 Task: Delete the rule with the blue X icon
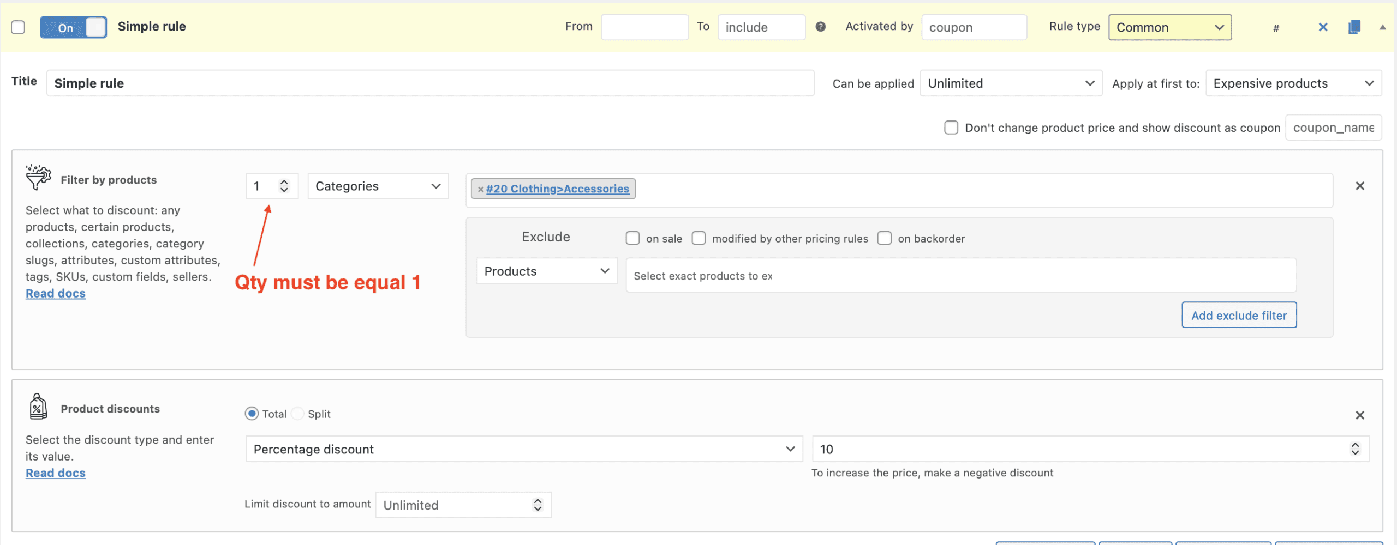pyautogui.click(x=1323, y=27)
